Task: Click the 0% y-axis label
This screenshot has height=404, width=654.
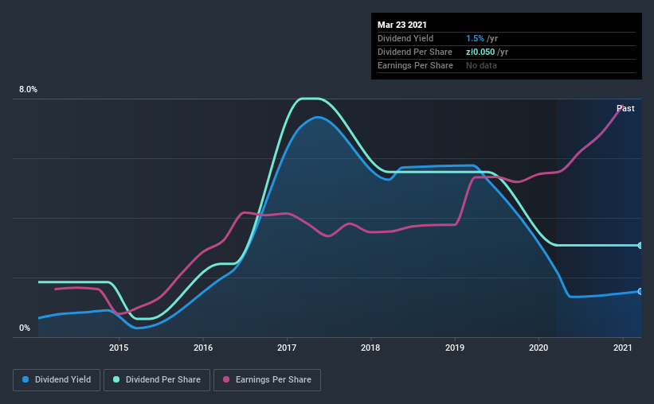Action: (25, 328)
